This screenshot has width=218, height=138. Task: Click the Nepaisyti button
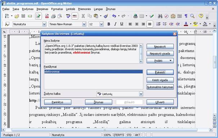(x=160, y=47)
